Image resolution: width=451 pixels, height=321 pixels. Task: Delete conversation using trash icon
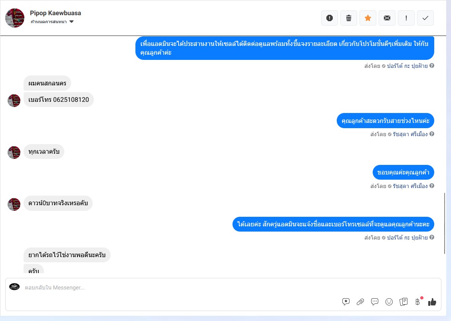click(x=349, y=18)
